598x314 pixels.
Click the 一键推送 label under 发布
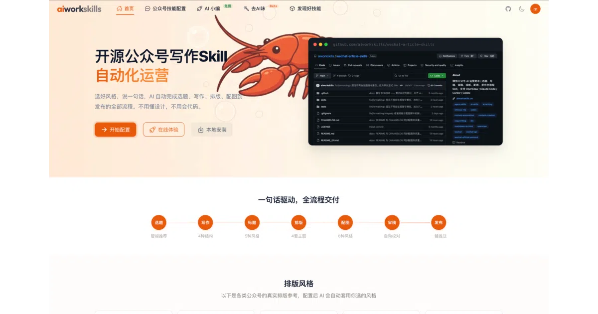[x=438, y=236]
